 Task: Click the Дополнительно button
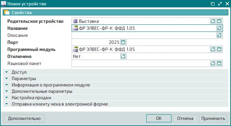pos(24,118)
